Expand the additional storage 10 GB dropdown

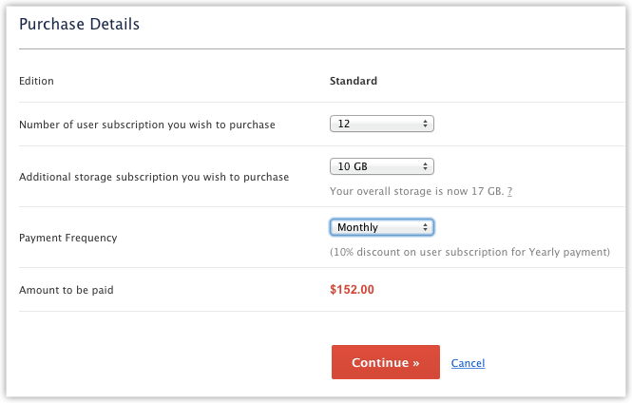coord(380,166)
